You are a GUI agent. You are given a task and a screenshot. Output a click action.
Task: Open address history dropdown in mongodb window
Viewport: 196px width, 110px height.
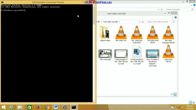[159, 9]
